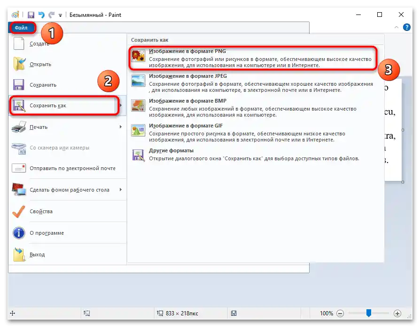Expand the Сохранить как submenu arrow
Screen dimensions: 420x328
point(121,105)
